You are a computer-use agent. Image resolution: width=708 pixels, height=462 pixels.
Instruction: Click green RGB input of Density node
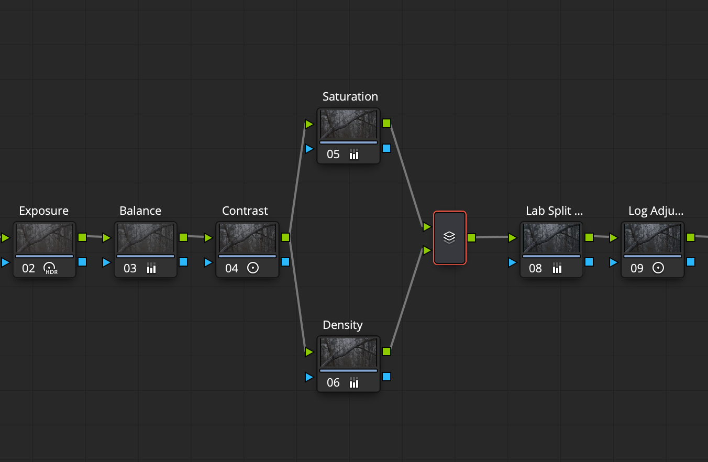pyautogui.click(x=309, y=352)
